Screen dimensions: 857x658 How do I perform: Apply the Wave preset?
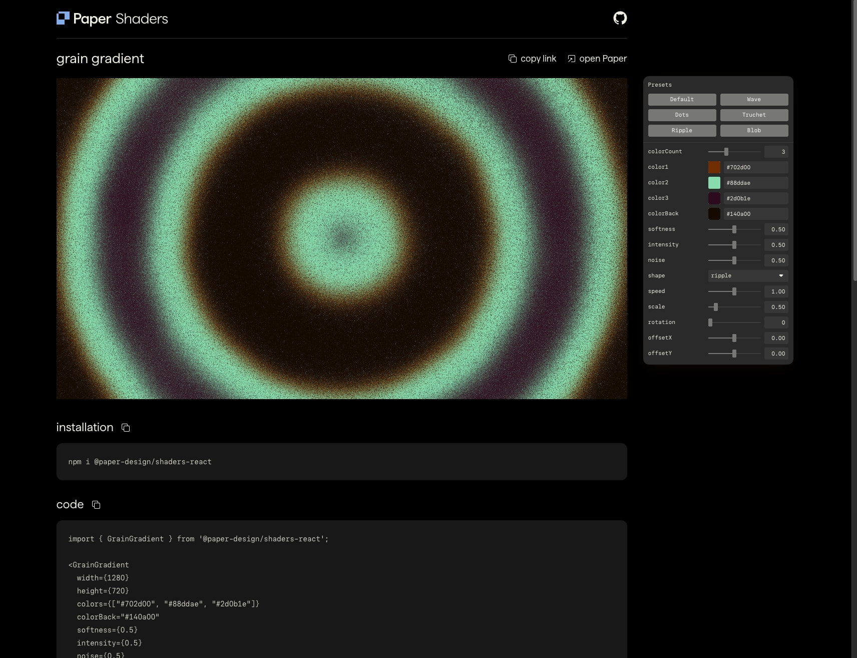coord(754,100)
